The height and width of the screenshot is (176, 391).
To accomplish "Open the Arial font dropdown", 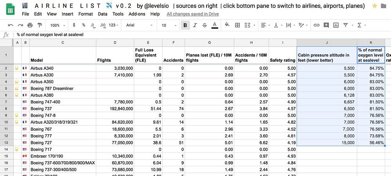I will 140,25.
